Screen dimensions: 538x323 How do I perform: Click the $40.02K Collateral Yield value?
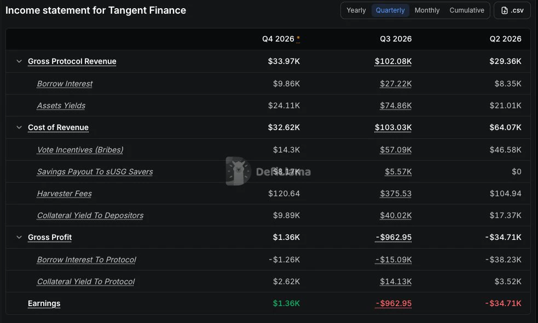click(x=396, y=215)
